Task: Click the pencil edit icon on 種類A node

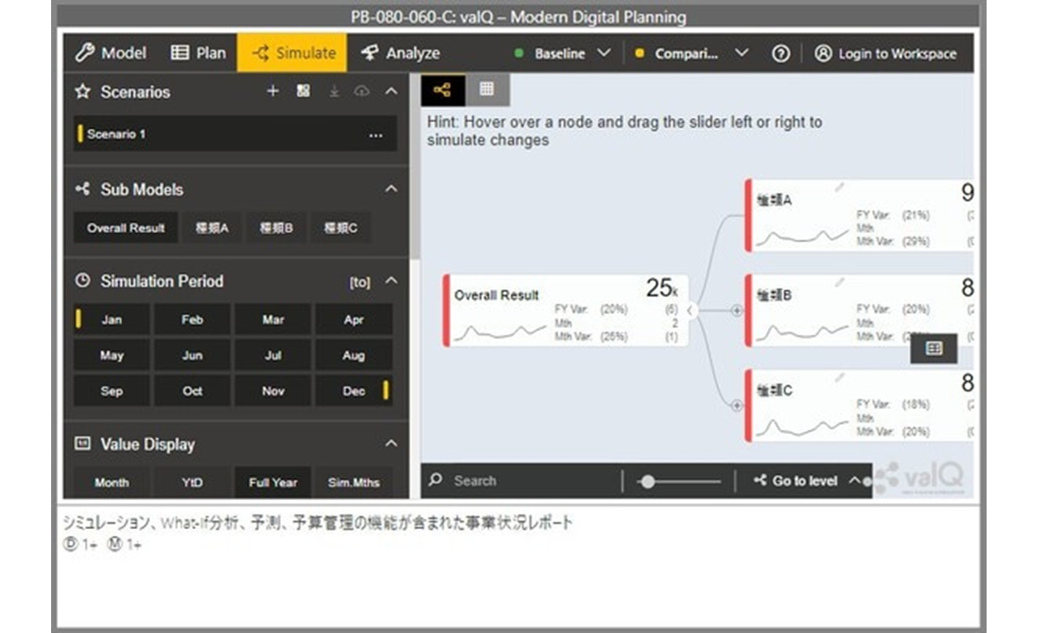Action: (839, 188)
